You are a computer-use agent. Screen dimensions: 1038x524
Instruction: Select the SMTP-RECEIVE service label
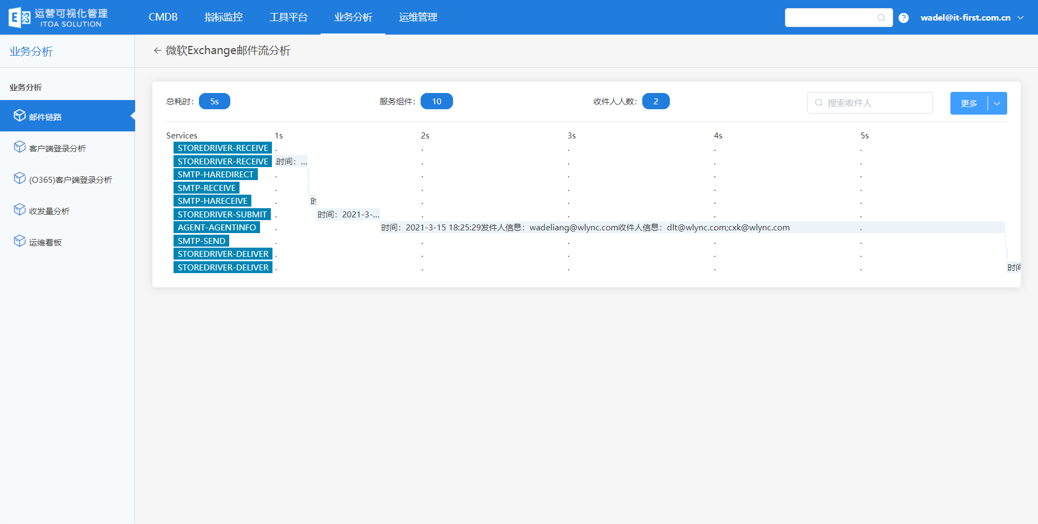click(207, 188)
